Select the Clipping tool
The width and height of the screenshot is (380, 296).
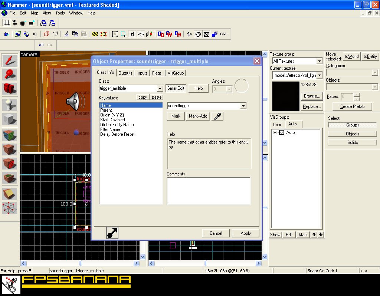pos(10,194)
